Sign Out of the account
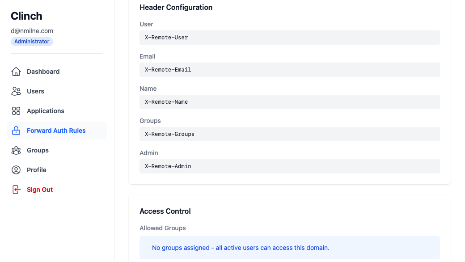The height and width of the screenshot is (262, 465). 40,190
